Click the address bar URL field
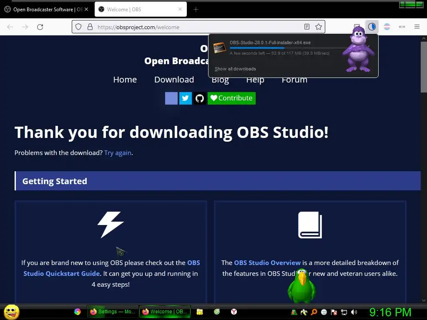This screenshot has height=320, width=427. point(199,27)
